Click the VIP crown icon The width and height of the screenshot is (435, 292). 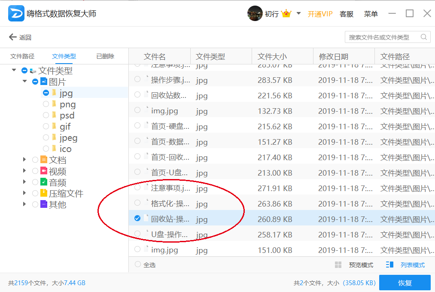point(286,13)
